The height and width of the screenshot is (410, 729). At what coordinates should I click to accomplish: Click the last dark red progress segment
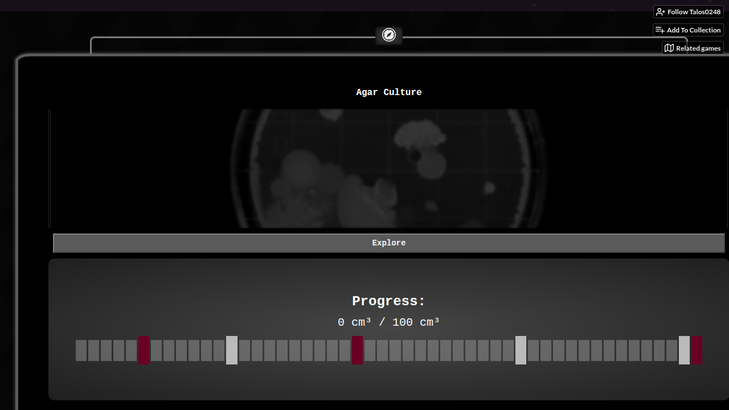697,350
